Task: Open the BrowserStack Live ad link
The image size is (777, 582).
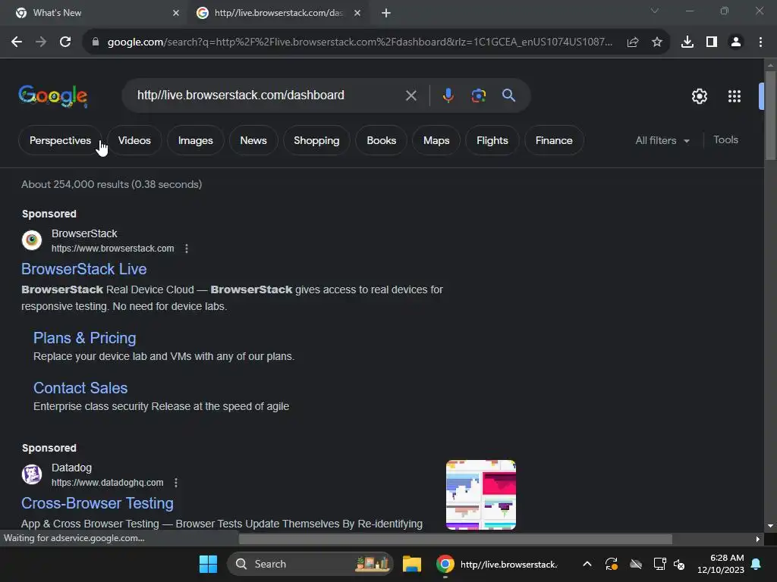Action: (x=83, y=269)
